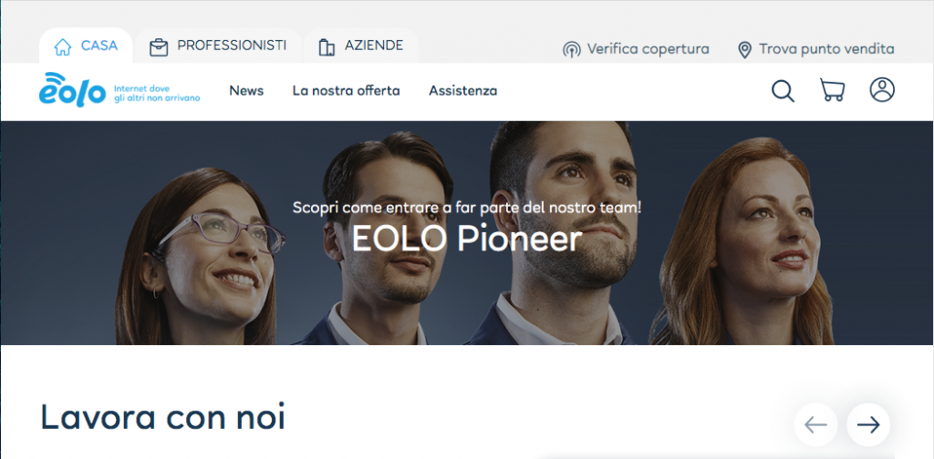Open the shopping cart icon
This screenshot has height=459, width=934.
[832, 90]
